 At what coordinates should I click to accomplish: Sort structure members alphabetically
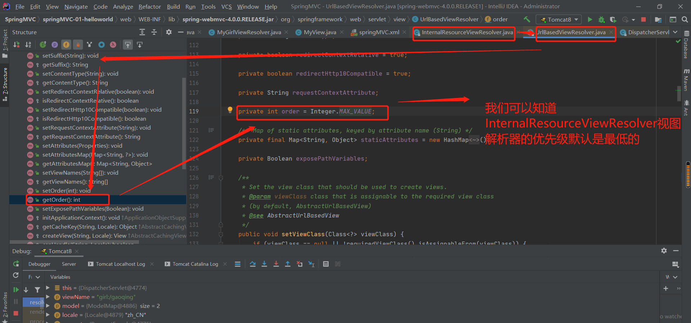28,45
